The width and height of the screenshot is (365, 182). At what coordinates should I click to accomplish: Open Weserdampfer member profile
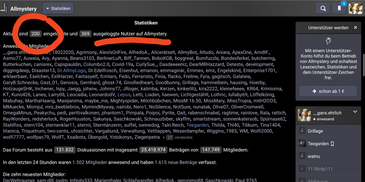[189, 131]
